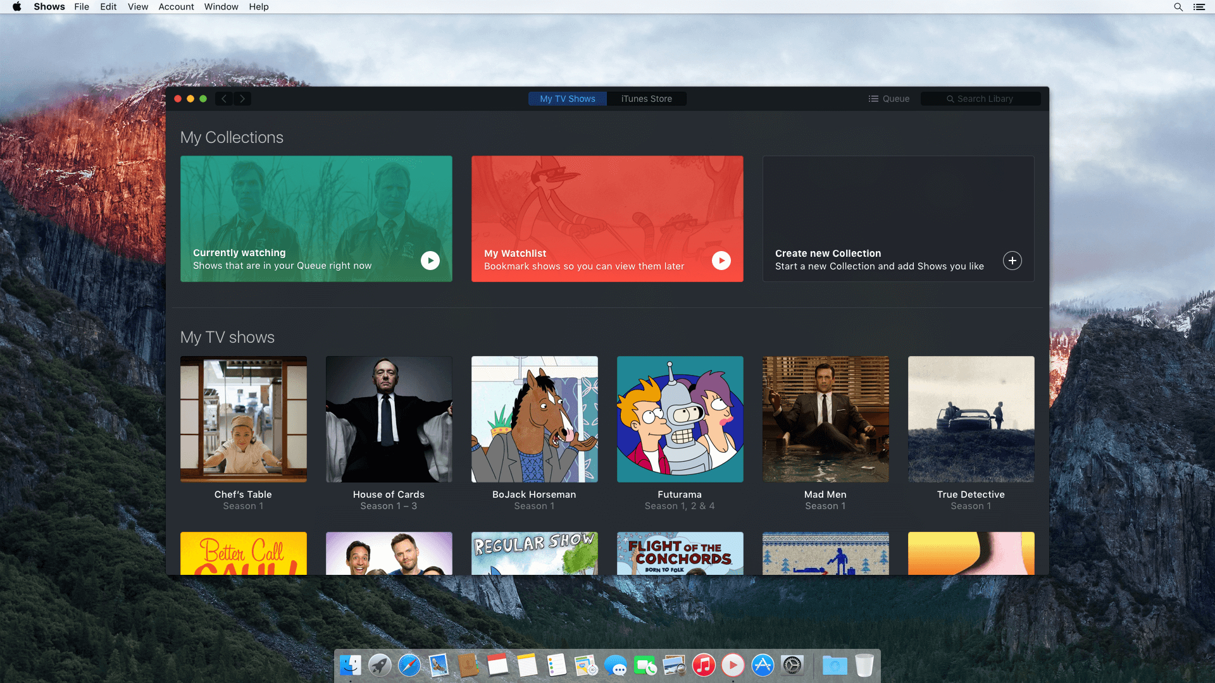The height and width of the screenshot is (683, 1215).
Task: Focus the Search Library field
Action: pos(980,99)
